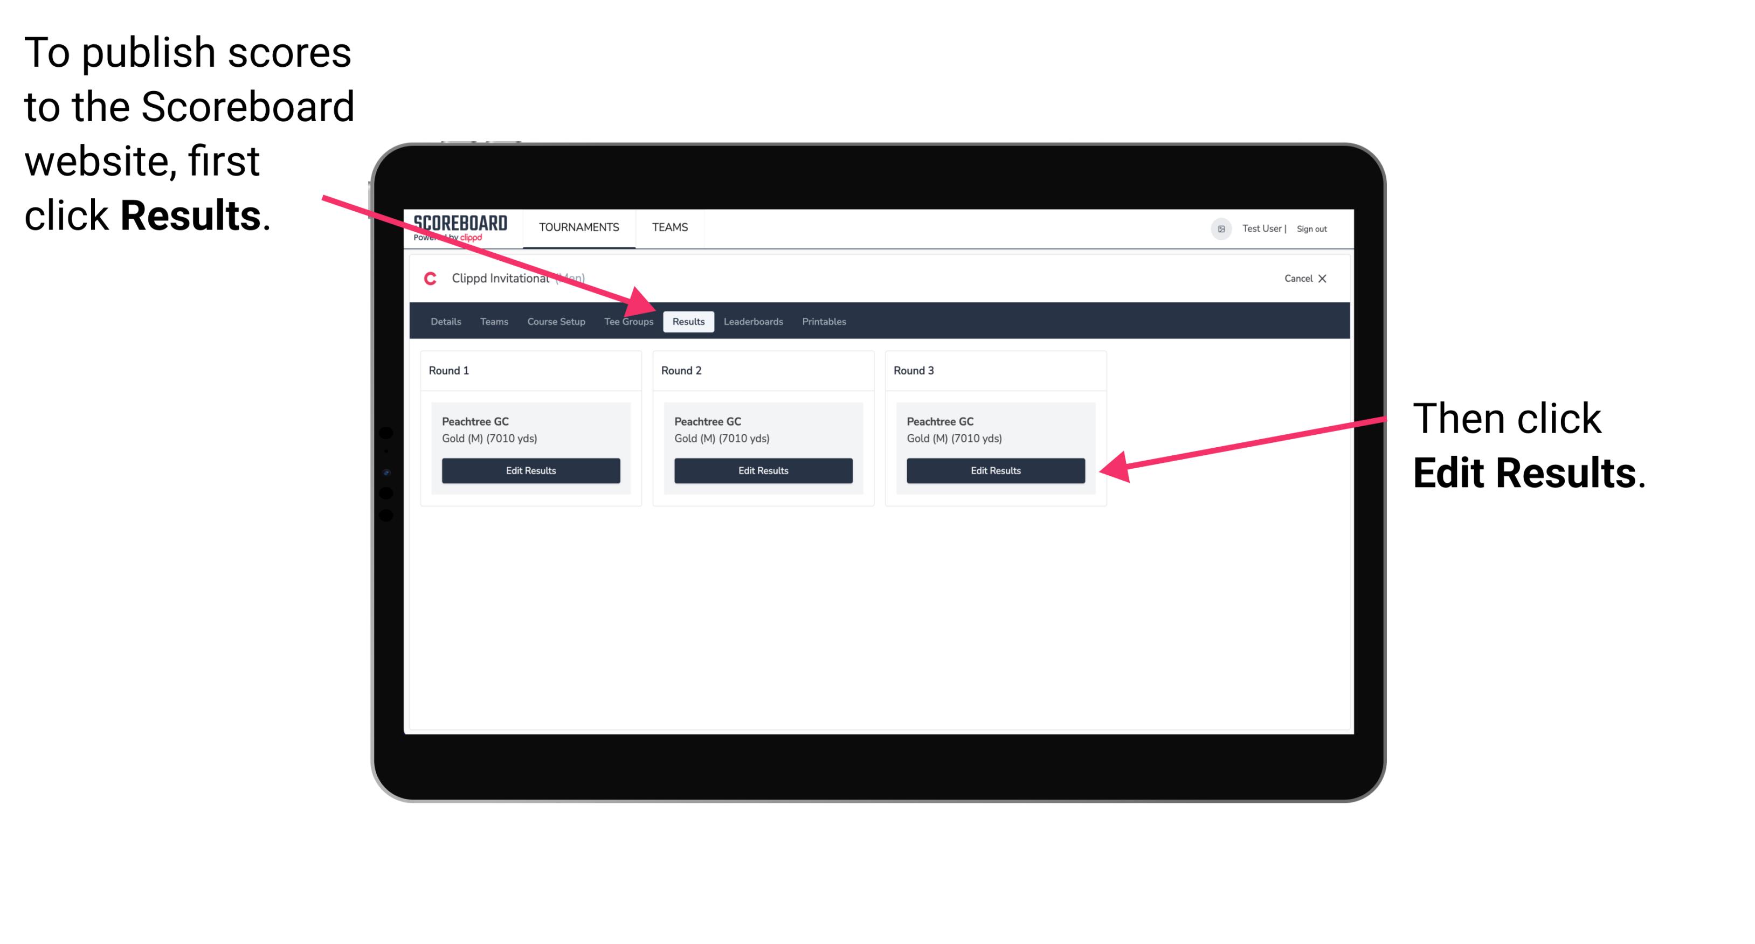Select the Leaderboards tab
This screenshot has height=944, width=1755.
pos(754,321)
